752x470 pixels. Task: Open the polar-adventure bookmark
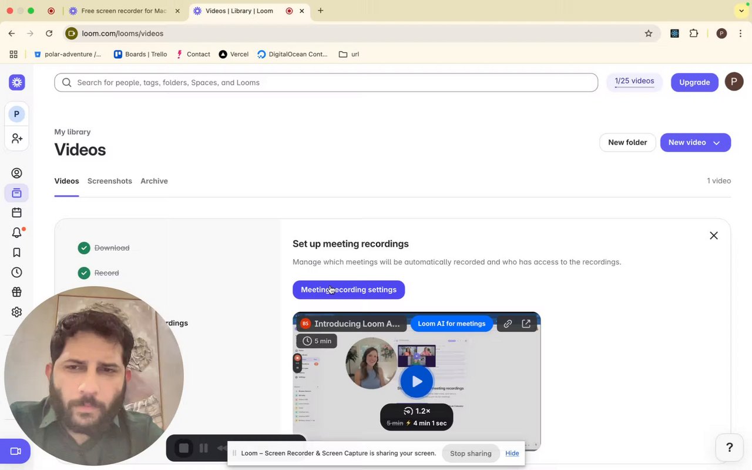[x=68, y=54]
